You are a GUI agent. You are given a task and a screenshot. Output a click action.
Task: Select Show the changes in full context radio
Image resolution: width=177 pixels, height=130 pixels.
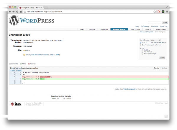click(140, 45)
